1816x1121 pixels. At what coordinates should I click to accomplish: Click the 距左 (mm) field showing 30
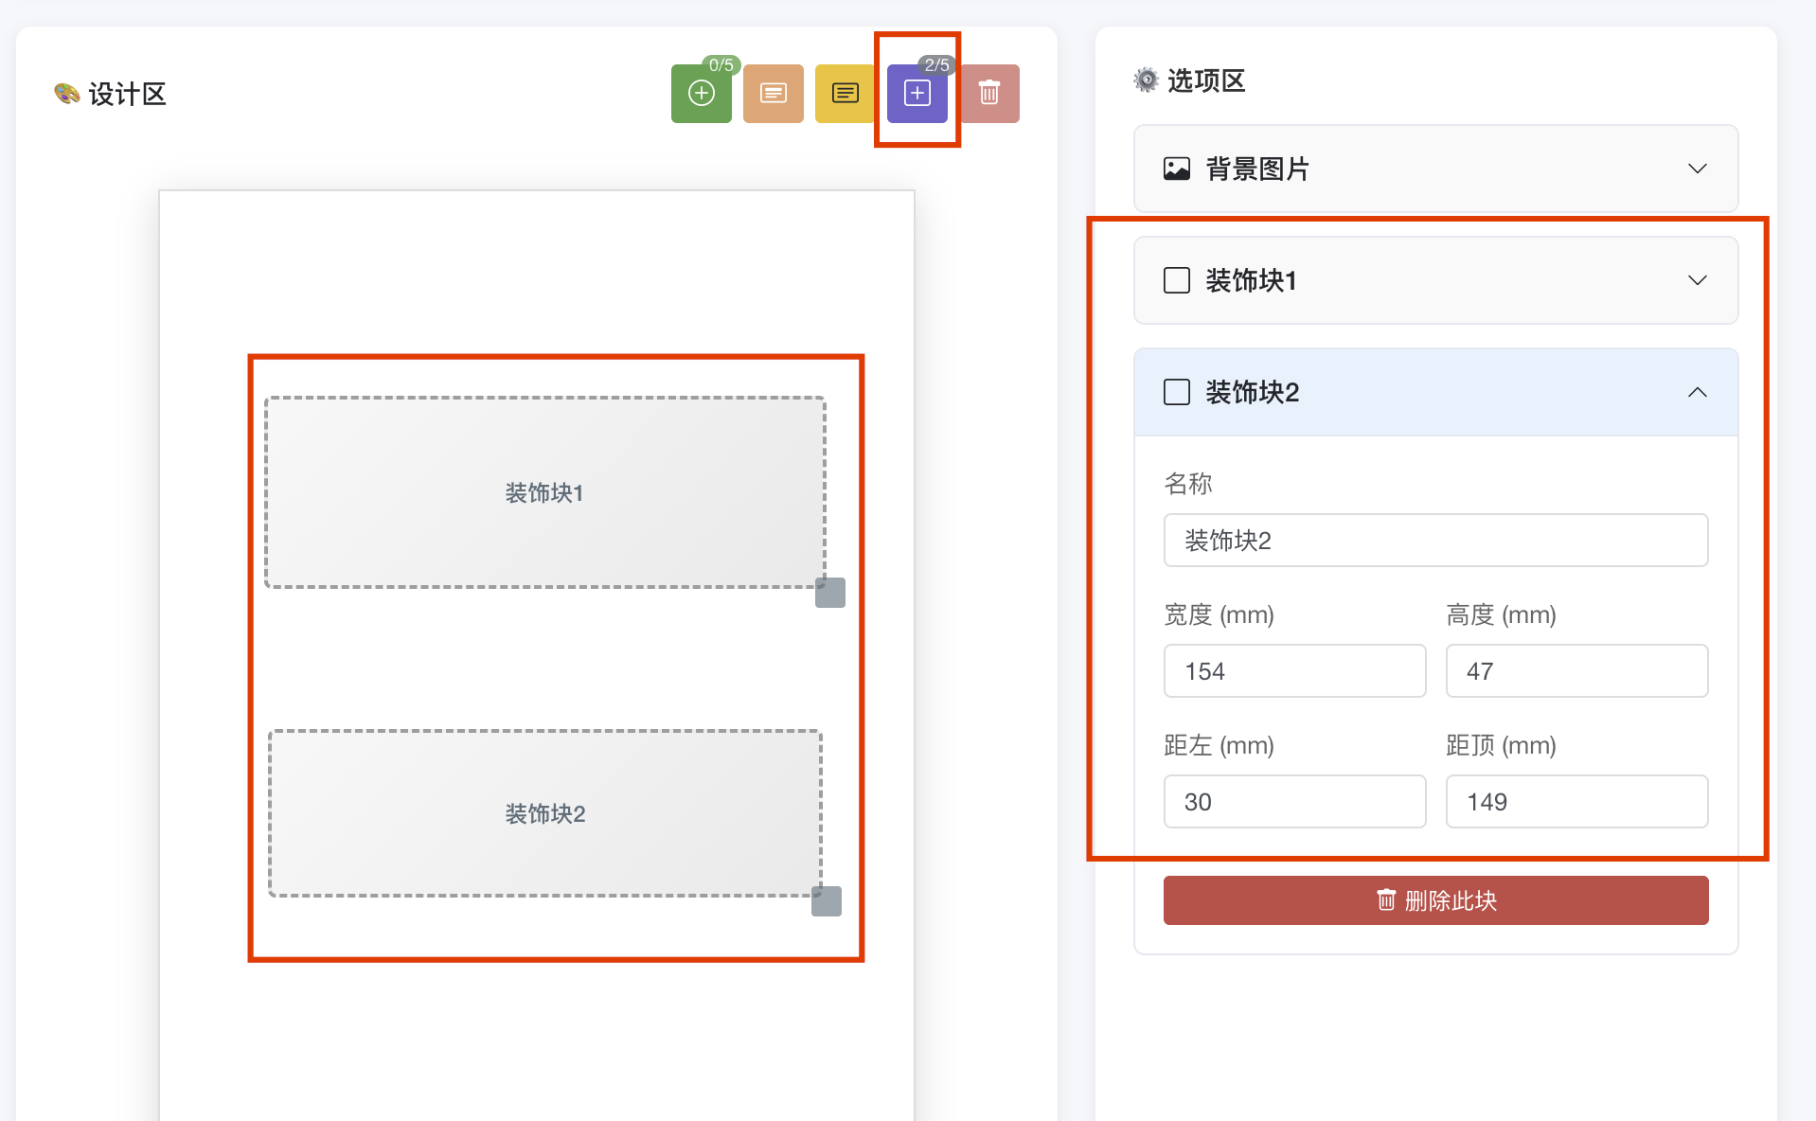[1294, 801]
